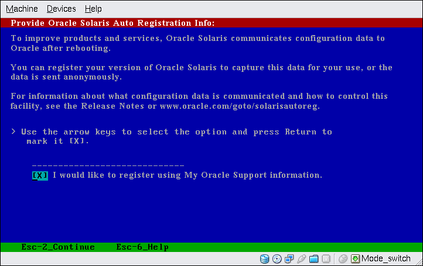Image resolution: width=423 pixels, height=266 pixels.
Task: Click the green arrow host key icon
Action: (x=355, y=259)
